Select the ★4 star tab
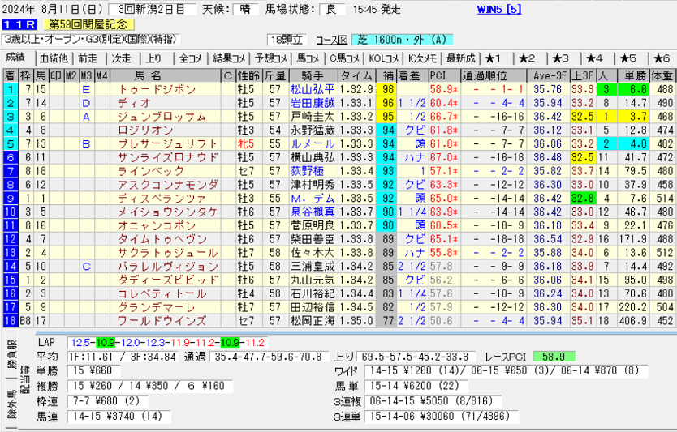Image resolution: width=677 pixels, height=432 pixels. coord(594,58)
